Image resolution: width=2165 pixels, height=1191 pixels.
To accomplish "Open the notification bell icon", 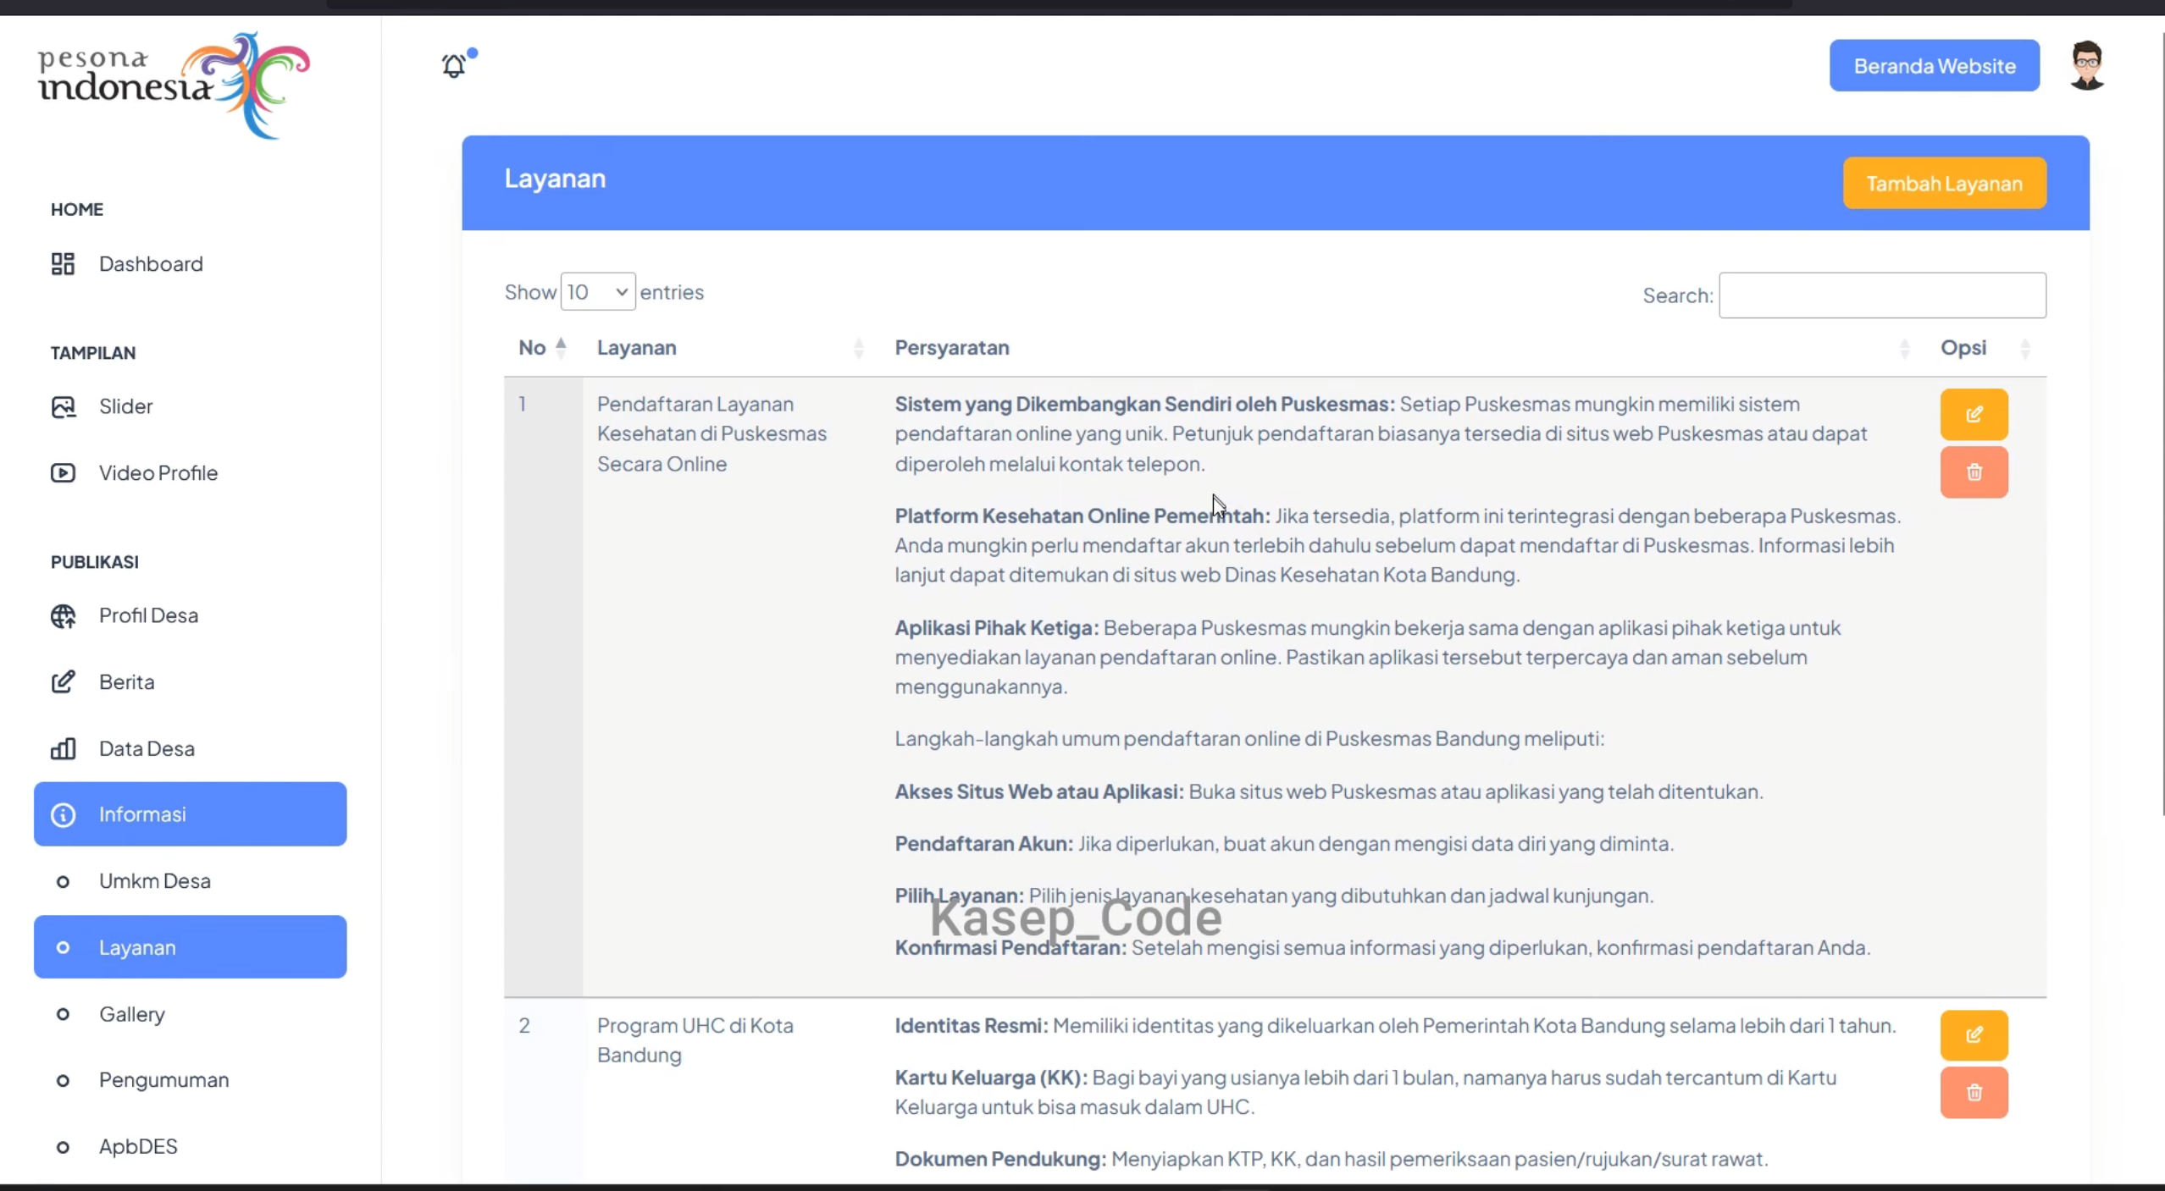I will [x=455, y=65].
